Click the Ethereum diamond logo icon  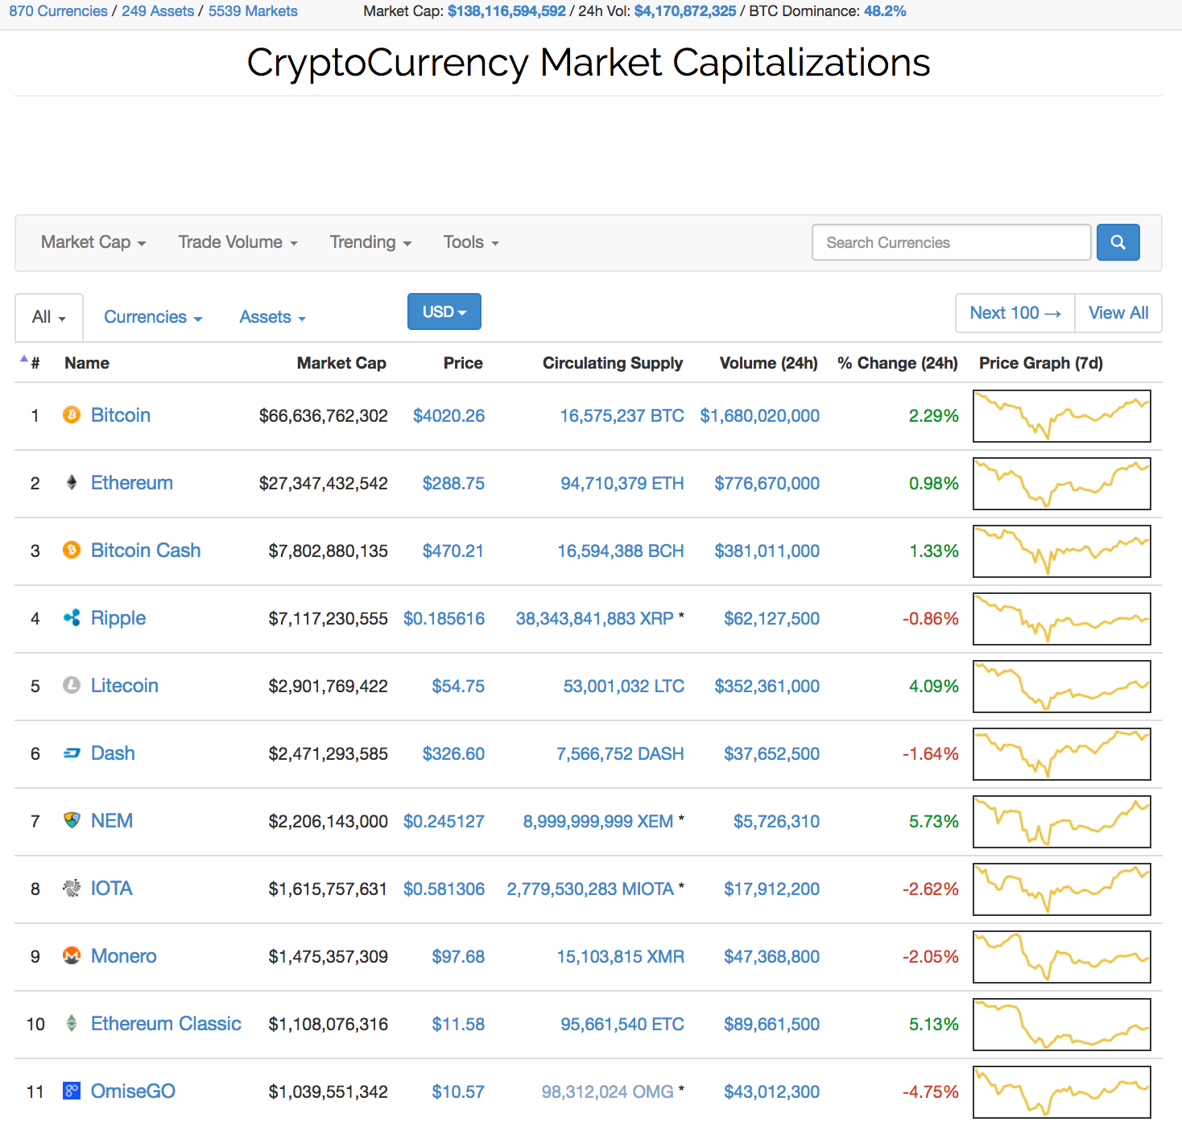point(72,483)
